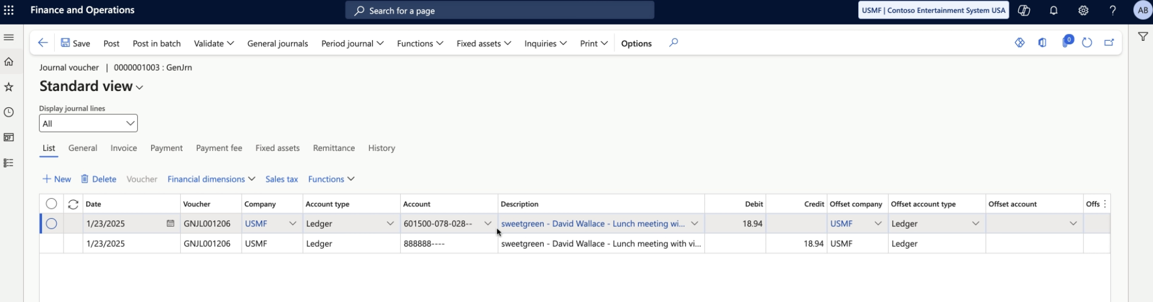Open Modules list icon in the sidebar
The width and height of the screenshot is (1153, 302).
pyautogui.click(x=9, y=163)
